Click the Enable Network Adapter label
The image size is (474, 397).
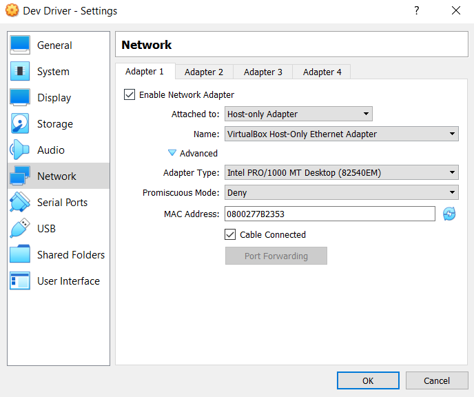pos(187,95)
